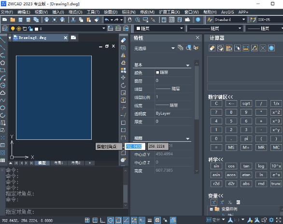
Task: Open the linetype 随层 dropdown
Action: click(240, 28)
